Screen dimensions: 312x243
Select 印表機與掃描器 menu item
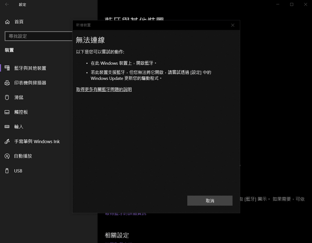(x=30, y=83)
